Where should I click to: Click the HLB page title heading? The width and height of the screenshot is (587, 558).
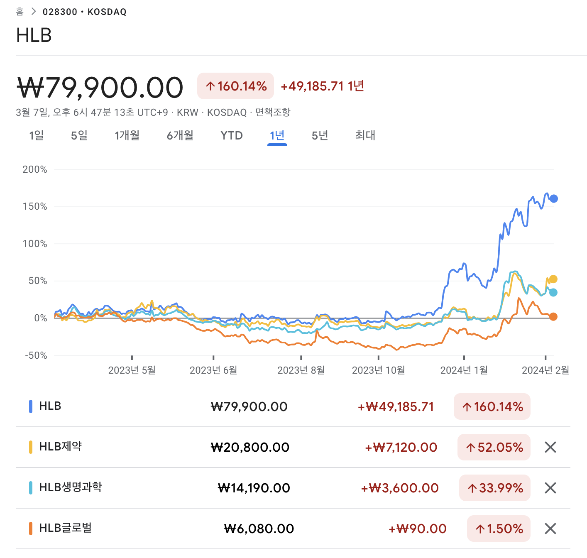(34, 35)
